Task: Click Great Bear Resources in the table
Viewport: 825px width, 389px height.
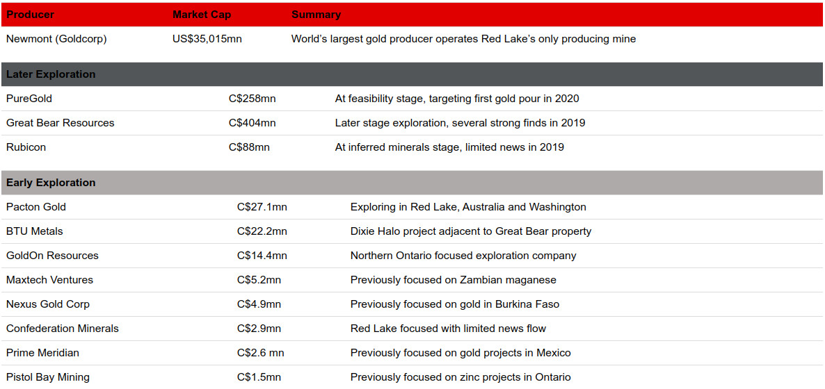Action: pyautogui.click(x=60, y=123)
